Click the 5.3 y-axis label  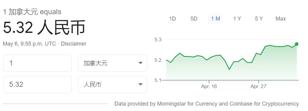click(158, 40)
